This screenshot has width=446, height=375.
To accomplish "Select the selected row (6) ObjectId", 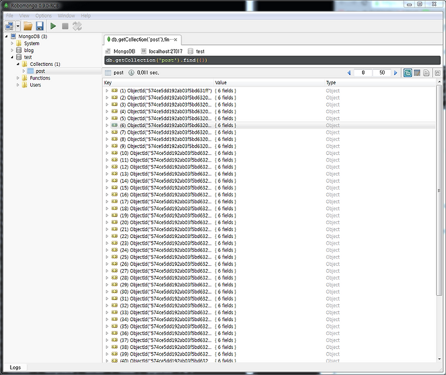I will pos(270,125).
